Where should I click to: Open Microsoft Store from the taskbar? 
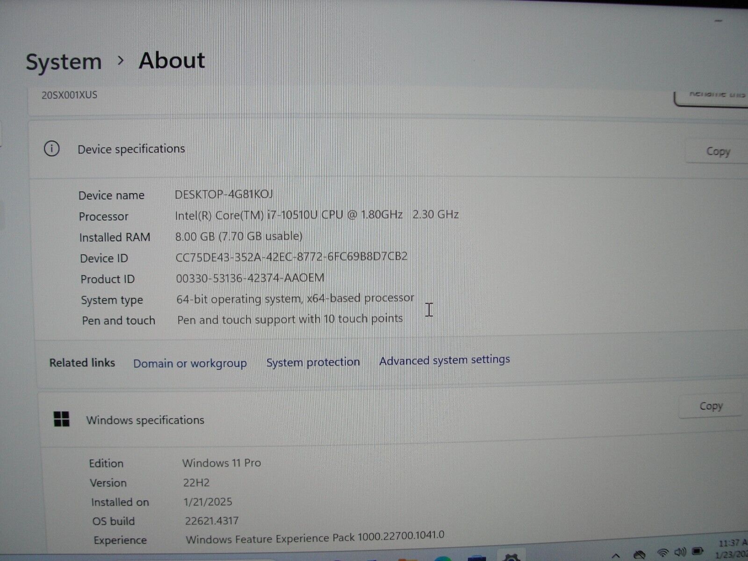(x=477, y=558)
